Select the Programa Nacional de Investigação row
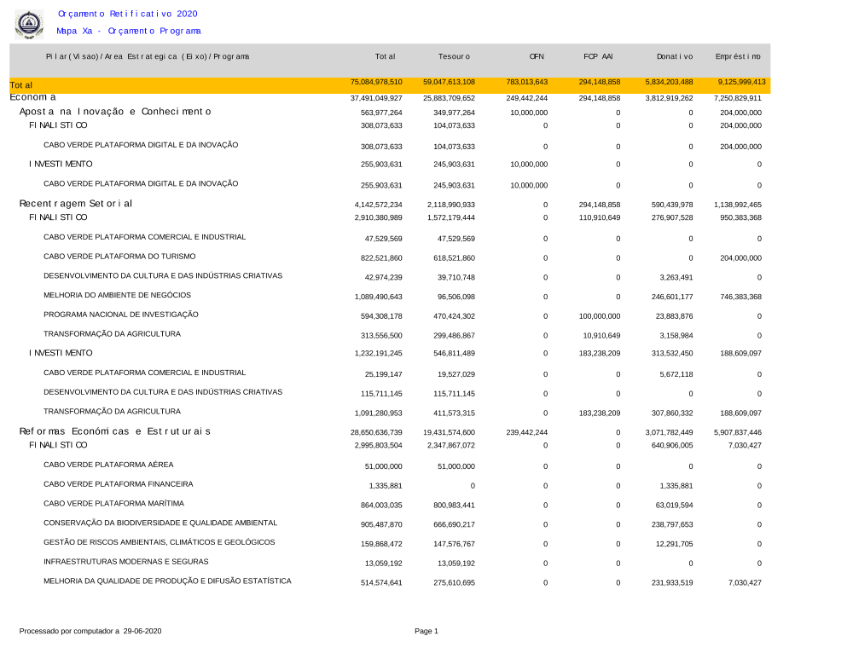 121,315
